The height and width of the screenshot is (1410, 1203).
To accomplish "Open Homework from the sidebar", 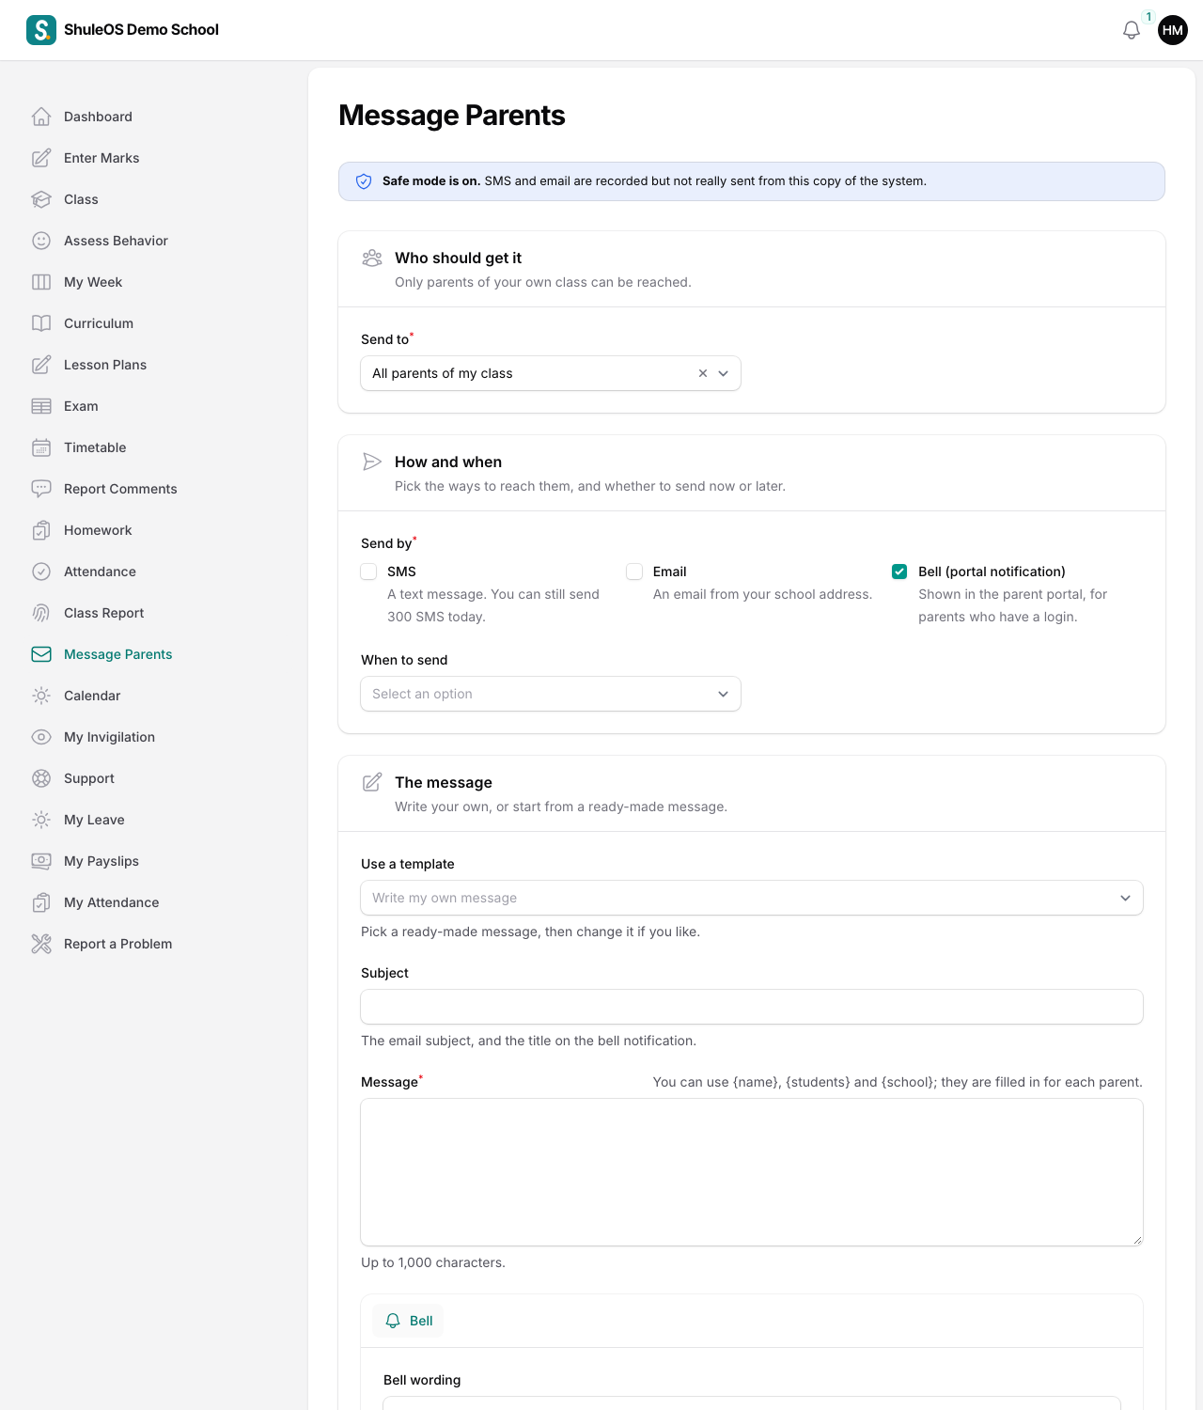I will click(x=98, y=530).
